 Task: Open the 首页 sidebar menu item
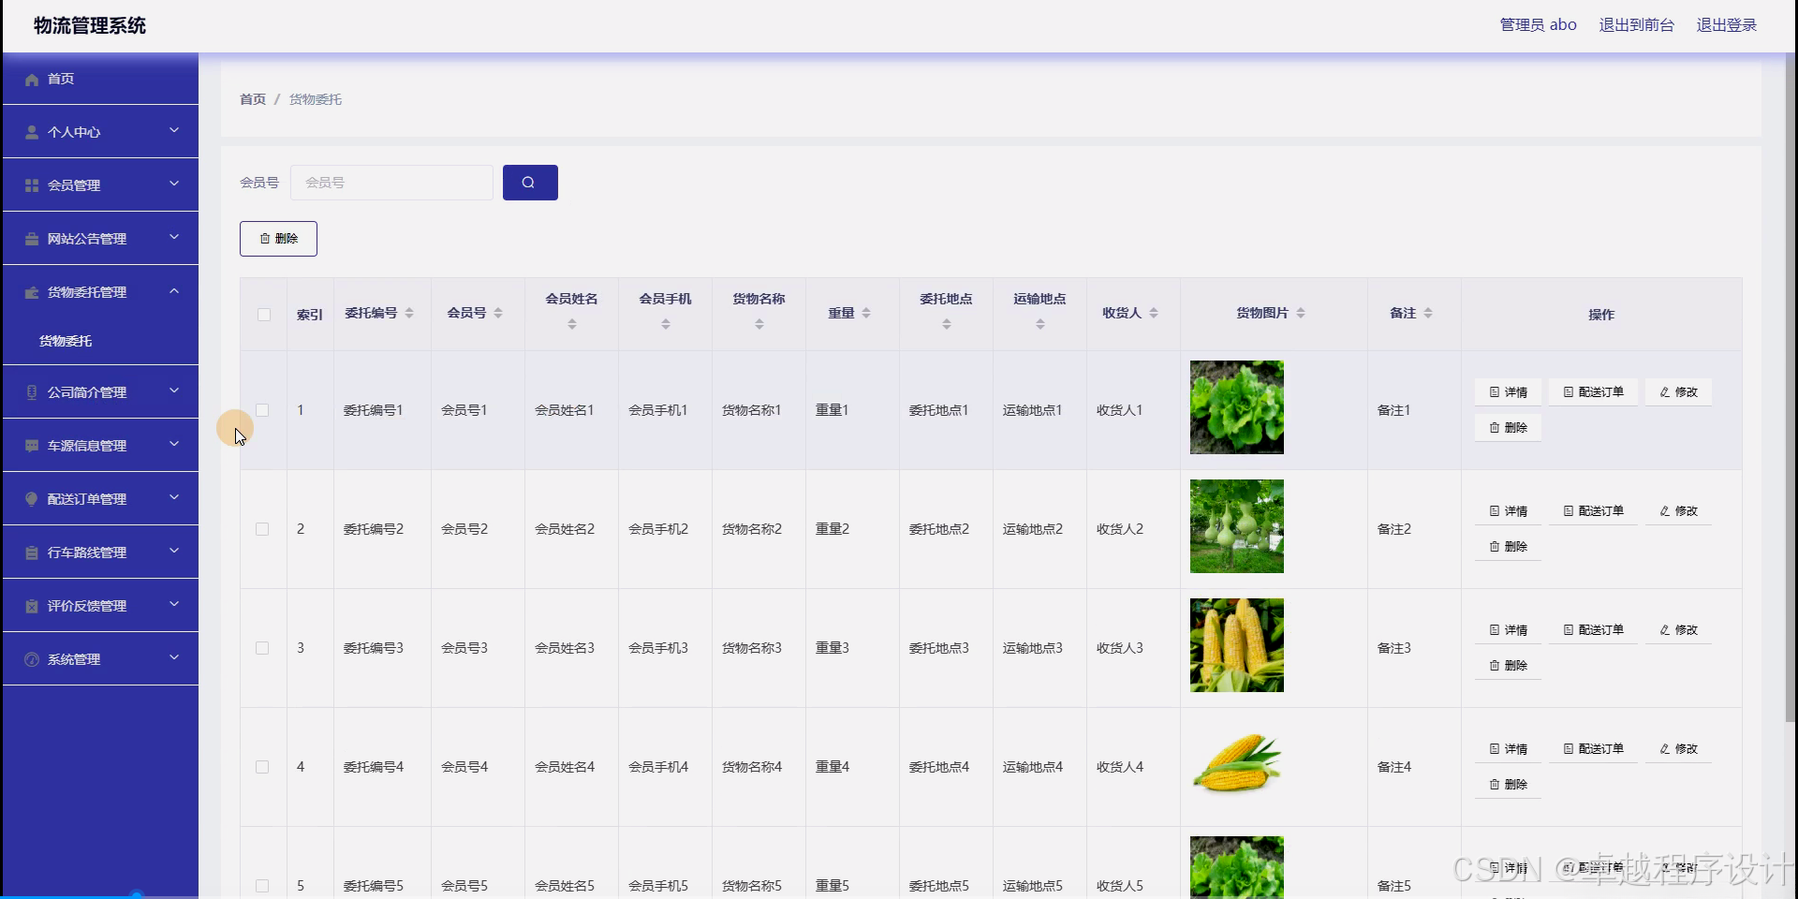click(100, 79)
